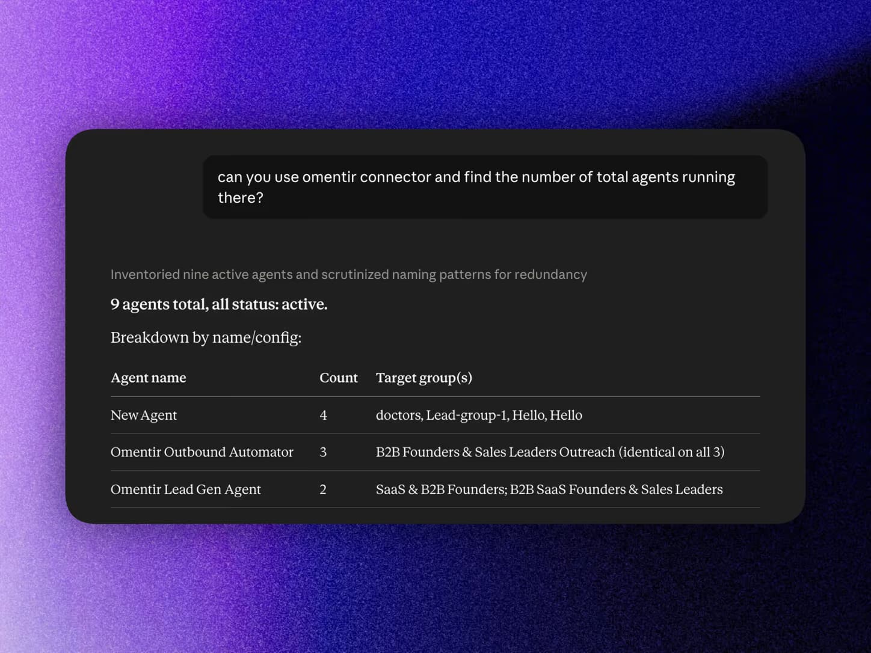The width and height of the screenshot is (871, 653).
Task: Click count '4' in New Agent row
Action: (x=324, y=415)
